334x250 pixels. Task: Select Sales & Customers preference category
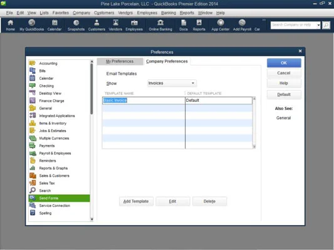click(59, 176)
